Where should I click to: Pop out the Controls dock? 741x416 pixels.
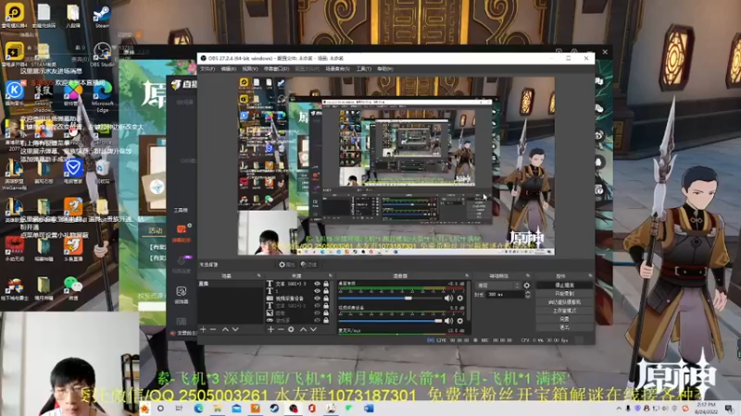click(590, 275)
